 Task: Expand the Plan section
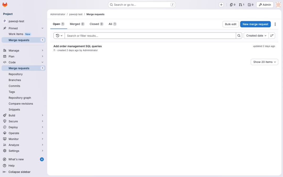click(x=24, y=56)
